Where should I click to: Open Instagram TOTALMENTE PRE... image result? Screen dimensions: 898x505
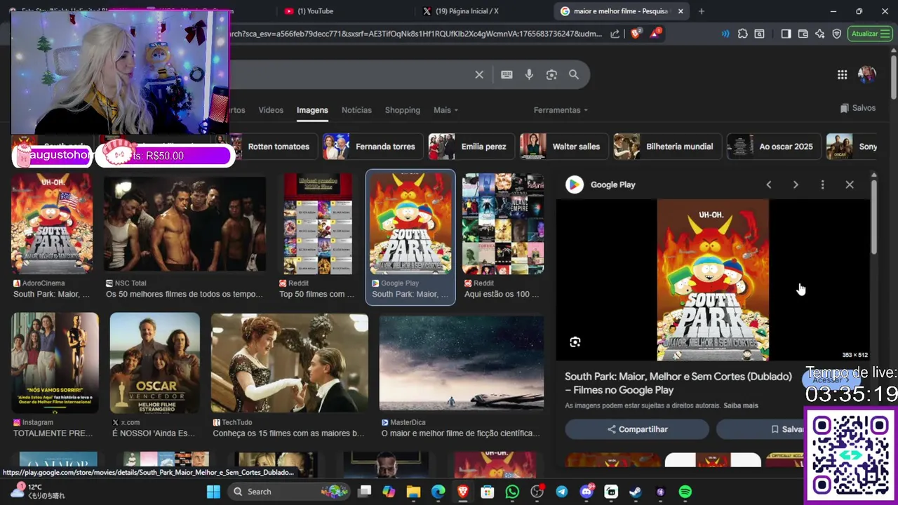tap(55, 363)
